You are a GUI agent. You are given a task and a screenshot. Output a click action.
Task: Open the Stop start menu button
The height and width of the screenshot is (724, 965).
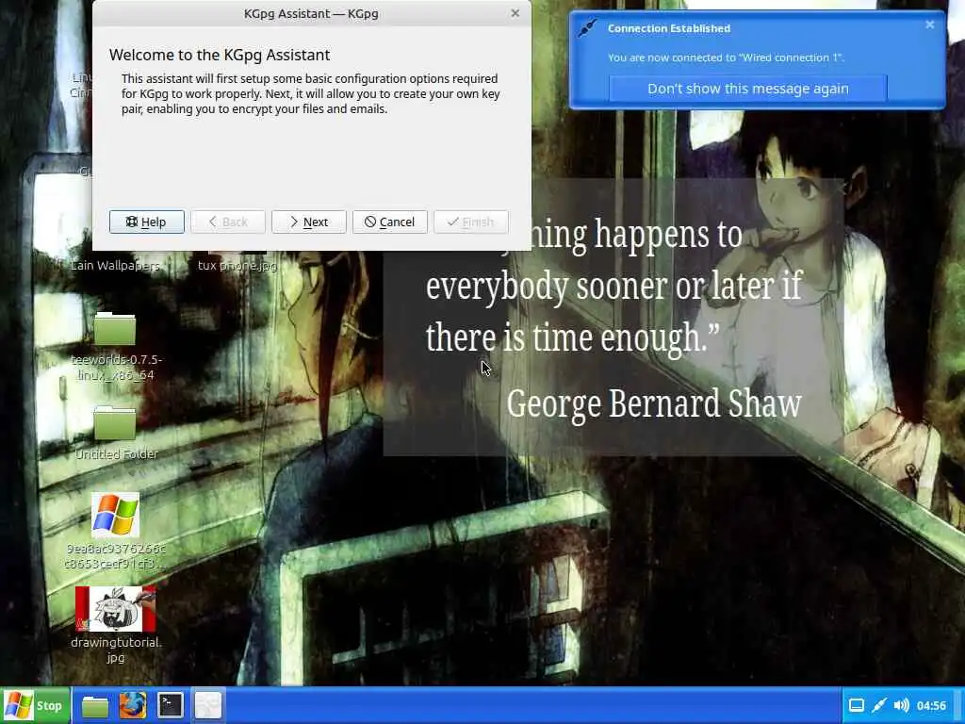click(x=35, y=705)
